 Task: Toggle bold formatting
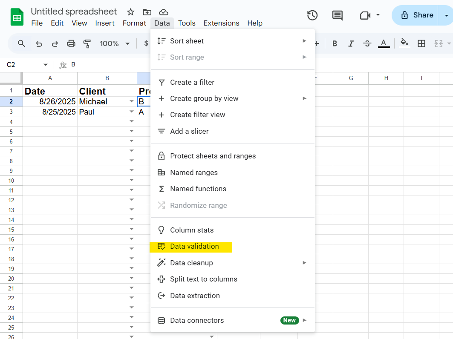[x=335, y=43]
